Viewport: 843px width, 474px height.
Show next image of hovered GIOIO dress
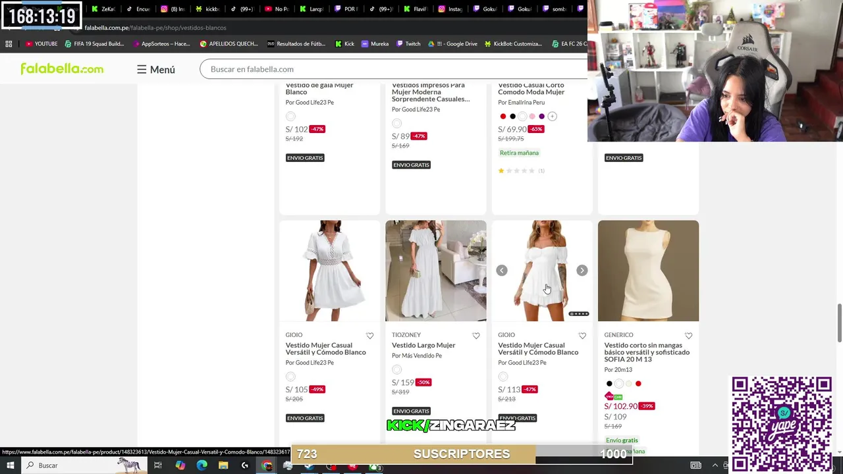click(582, 271)
